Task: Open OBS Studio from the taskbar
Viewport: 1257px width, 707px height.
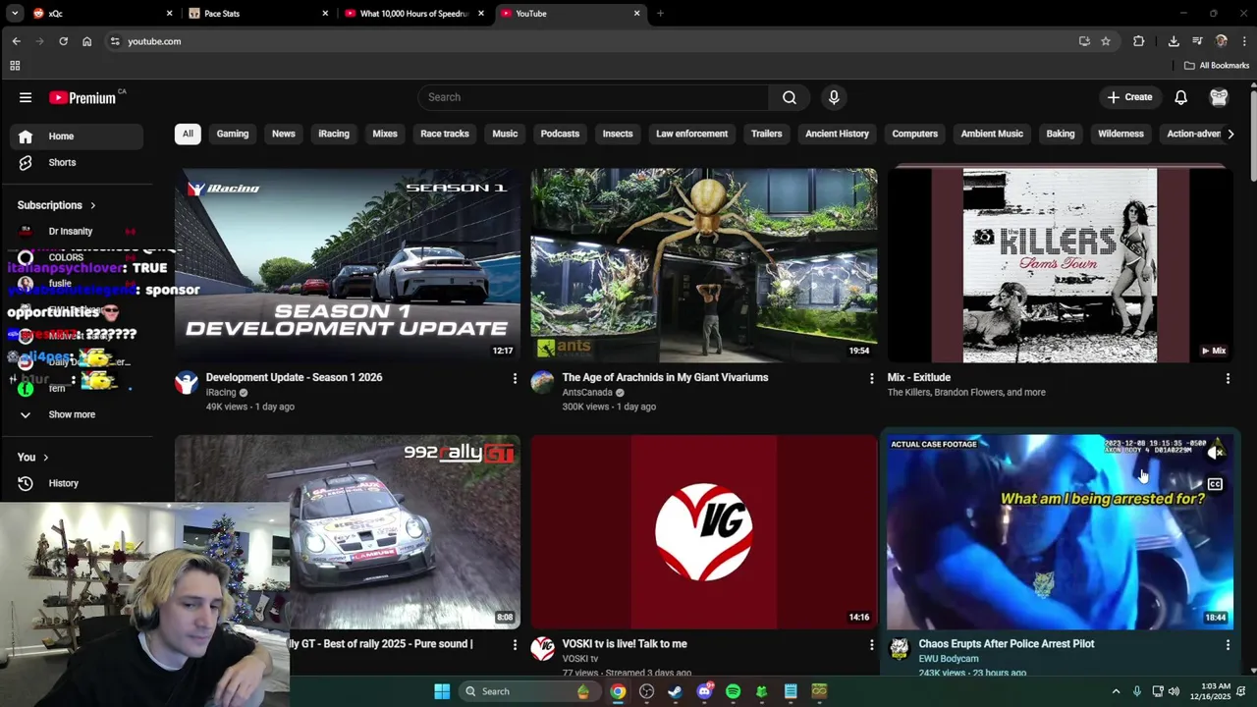Action: pyautogui.click(x=646, y=691)
